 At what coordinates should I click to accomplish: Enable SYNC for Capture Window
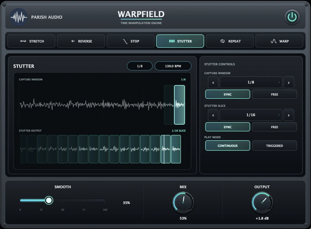228,94
